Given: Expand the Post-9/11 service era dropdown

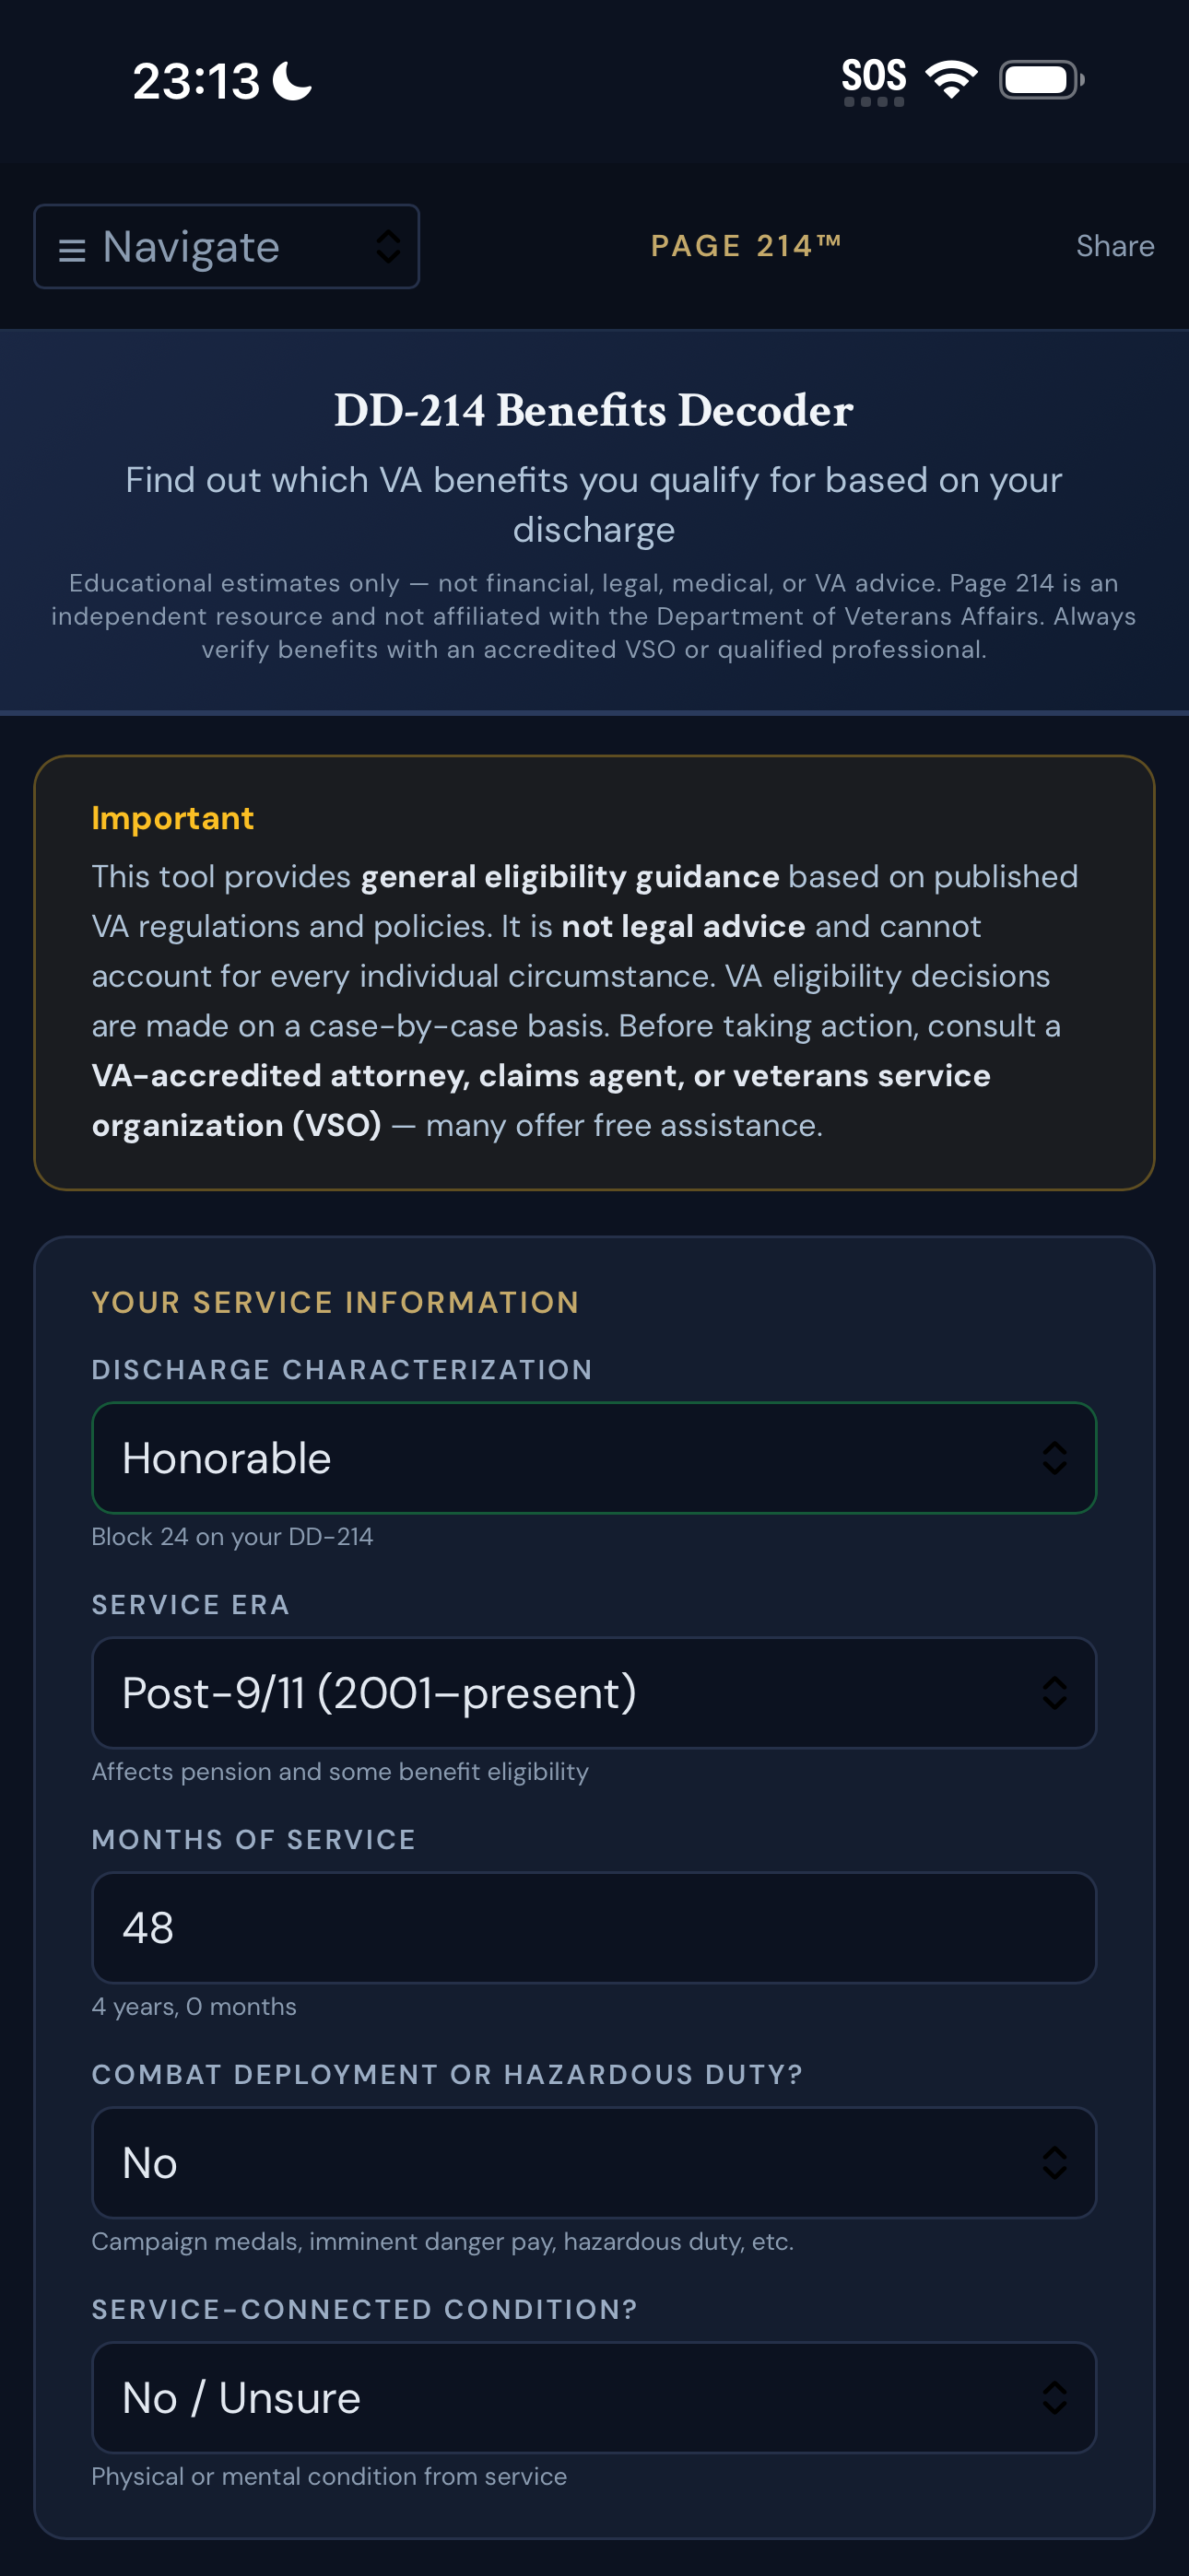Looking at the screenshot, I should (x=594, y=1693).
